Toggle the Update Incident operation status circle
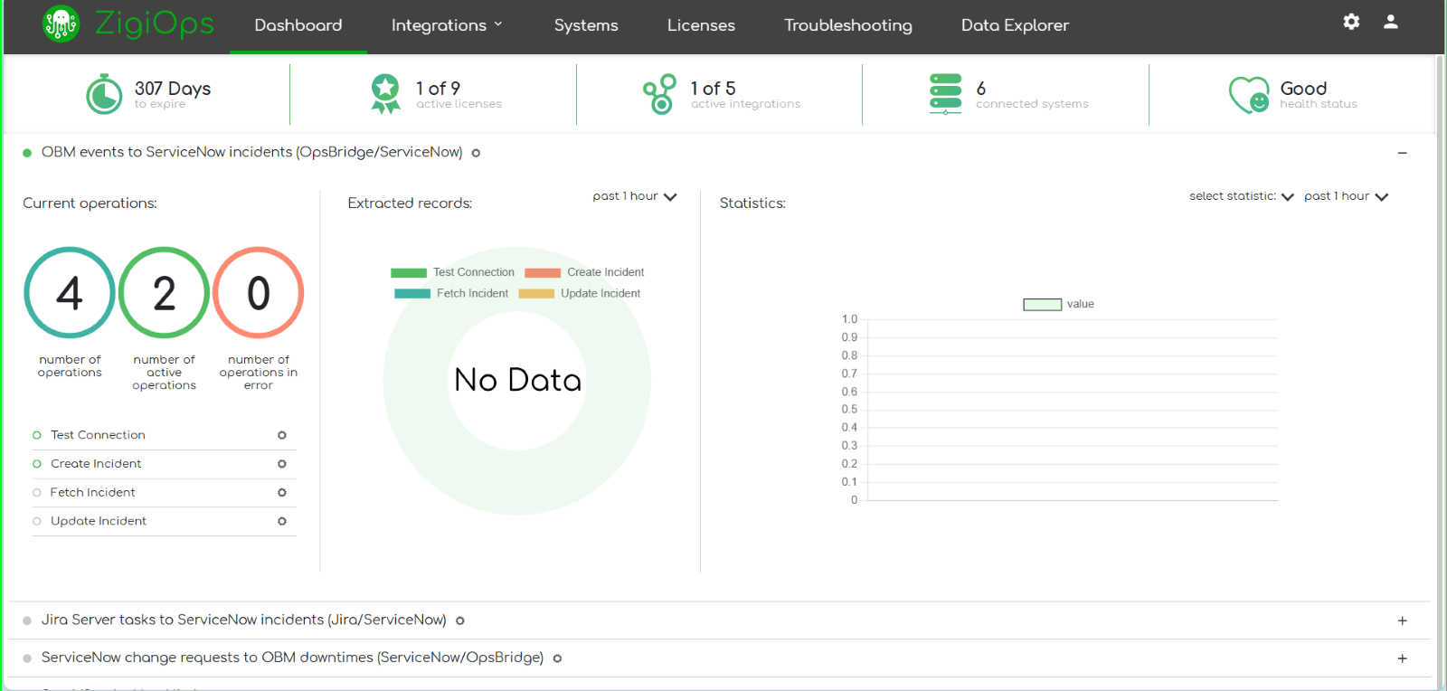 click(37, 521)
